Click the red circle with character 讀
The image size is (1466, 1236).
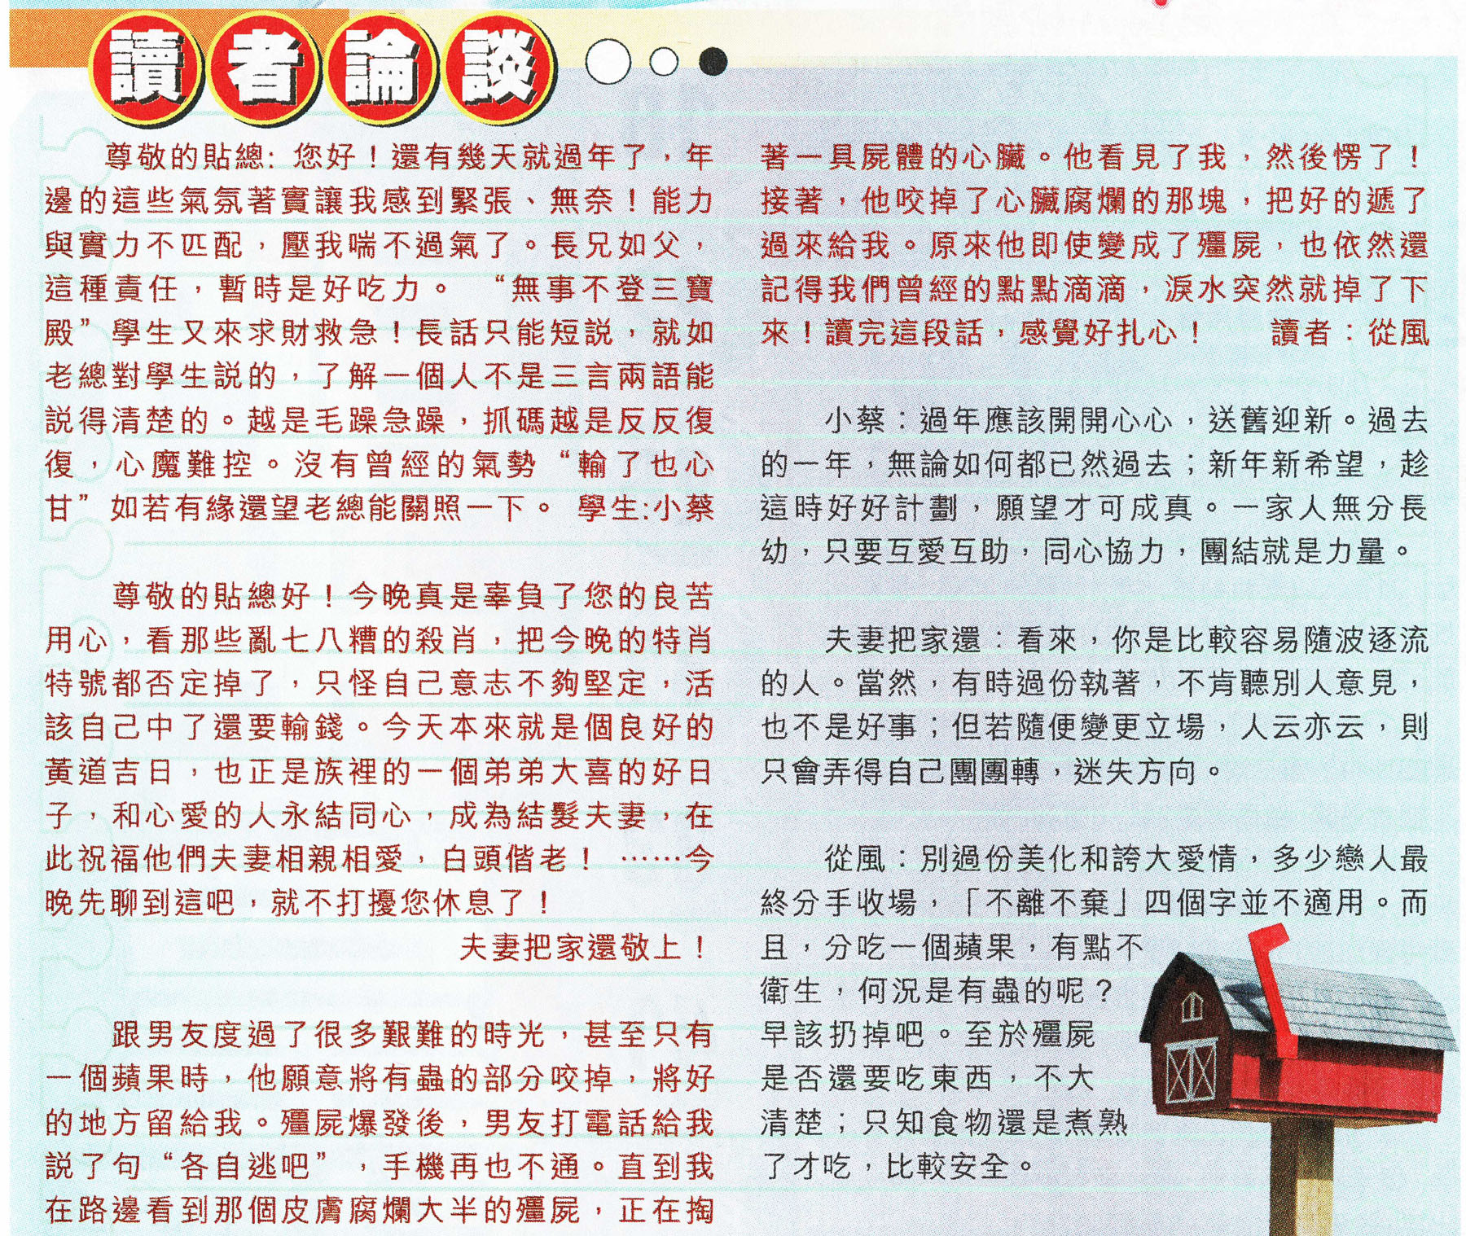pyautogui.click(x=147, y=68)
